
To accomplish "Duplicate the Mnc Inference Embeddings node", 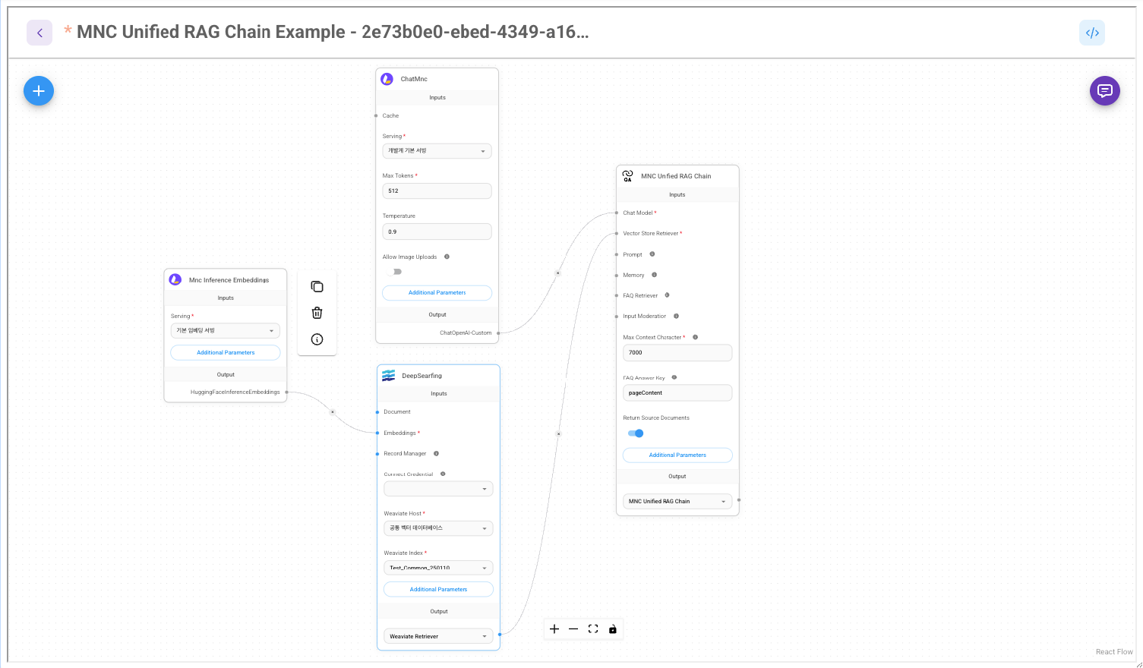I will coord(317,287).
